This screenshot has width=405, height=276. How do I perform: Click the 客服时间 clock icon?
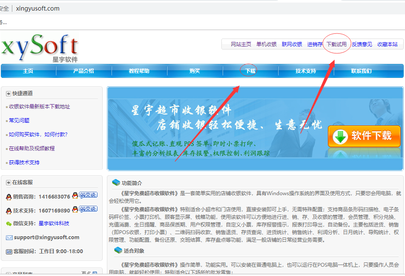(x=9, y=251)
